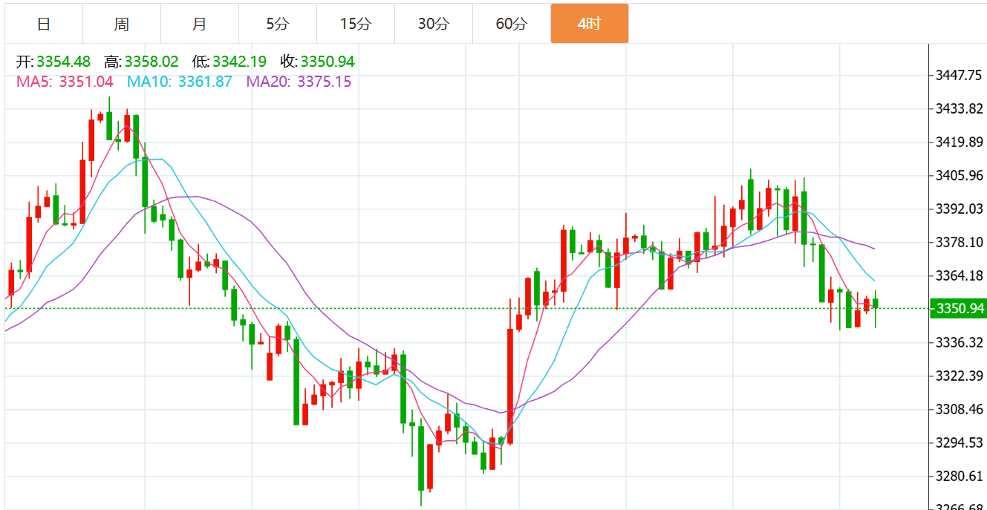
Task: Click the highlighted orange 4时 tab
Action: pos(589,24)
